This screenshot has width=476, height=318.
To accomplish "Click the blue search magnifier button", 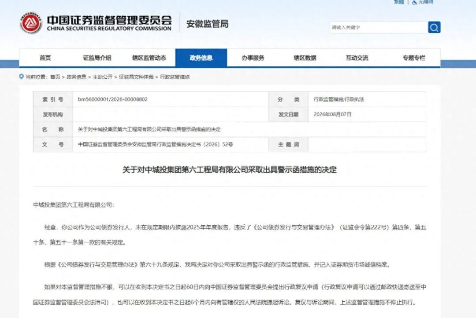I will click(x=434, y=27).
